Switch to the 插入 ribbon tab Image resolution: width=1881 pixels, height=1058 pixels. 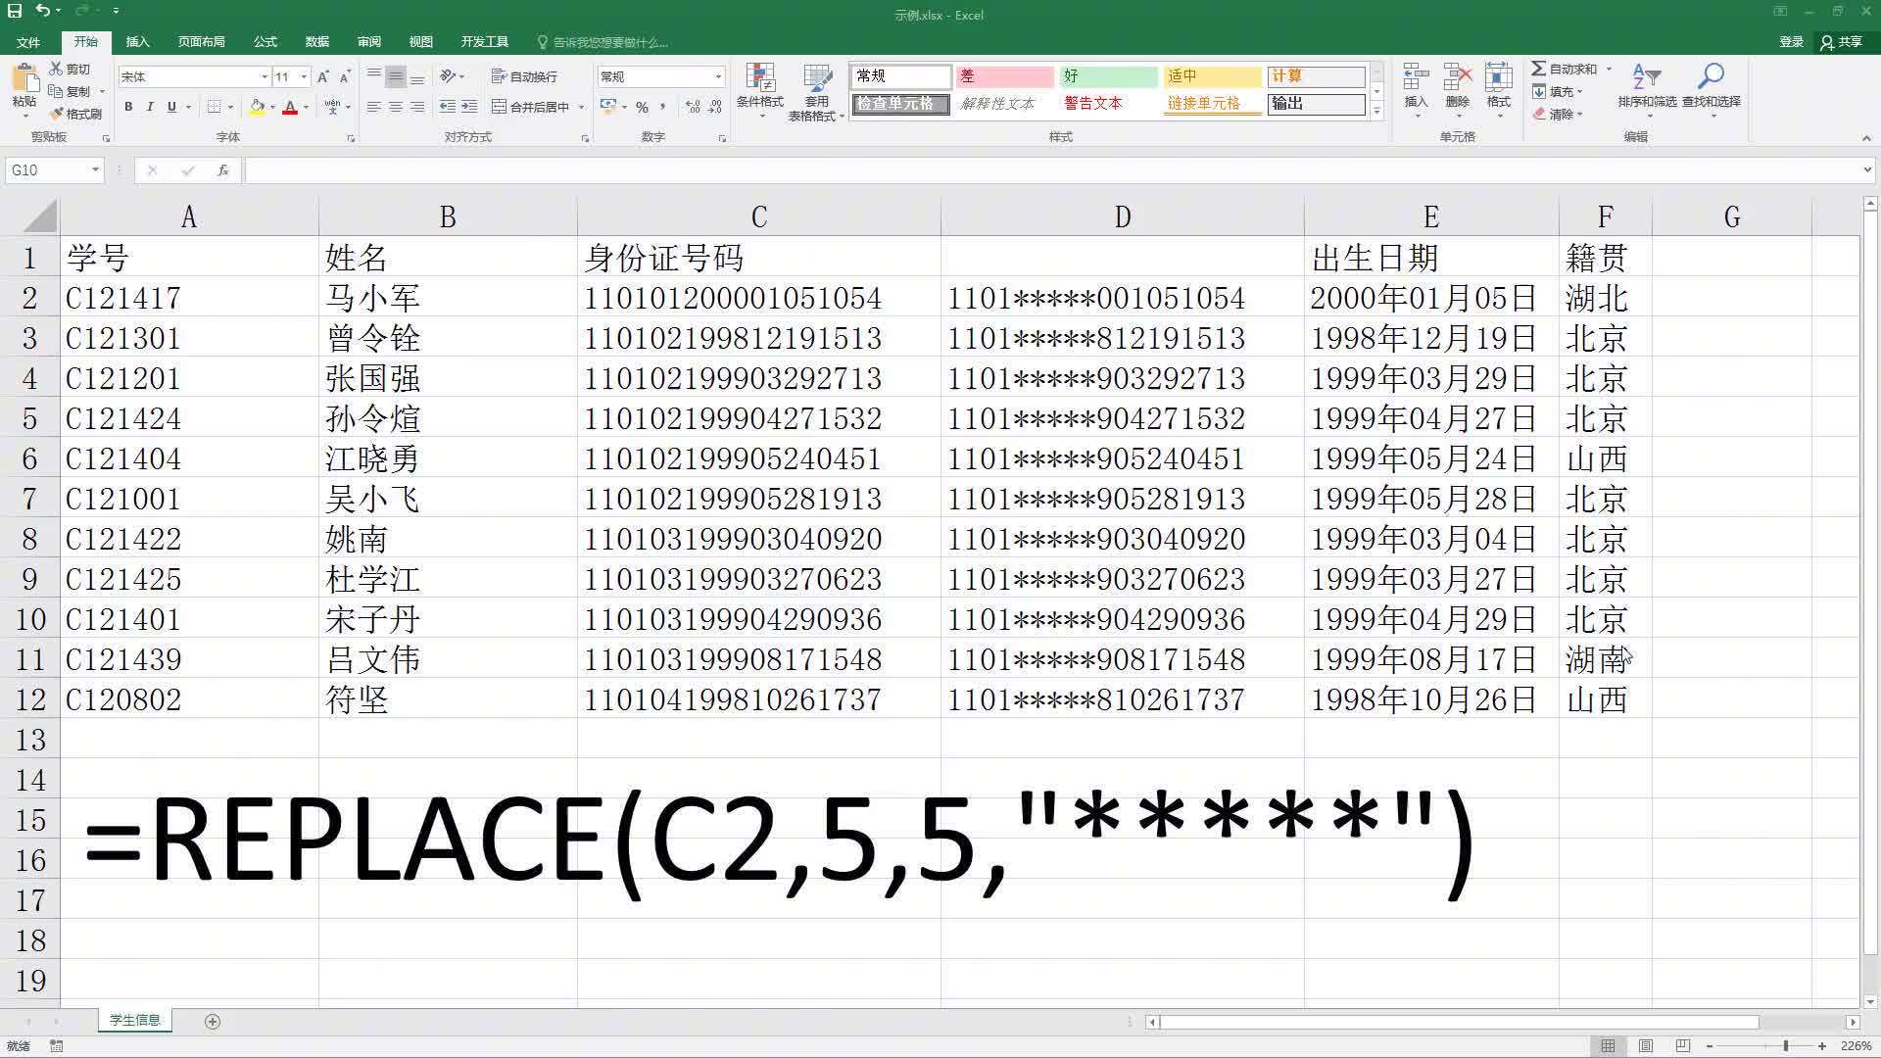click(x=137, y=41)
